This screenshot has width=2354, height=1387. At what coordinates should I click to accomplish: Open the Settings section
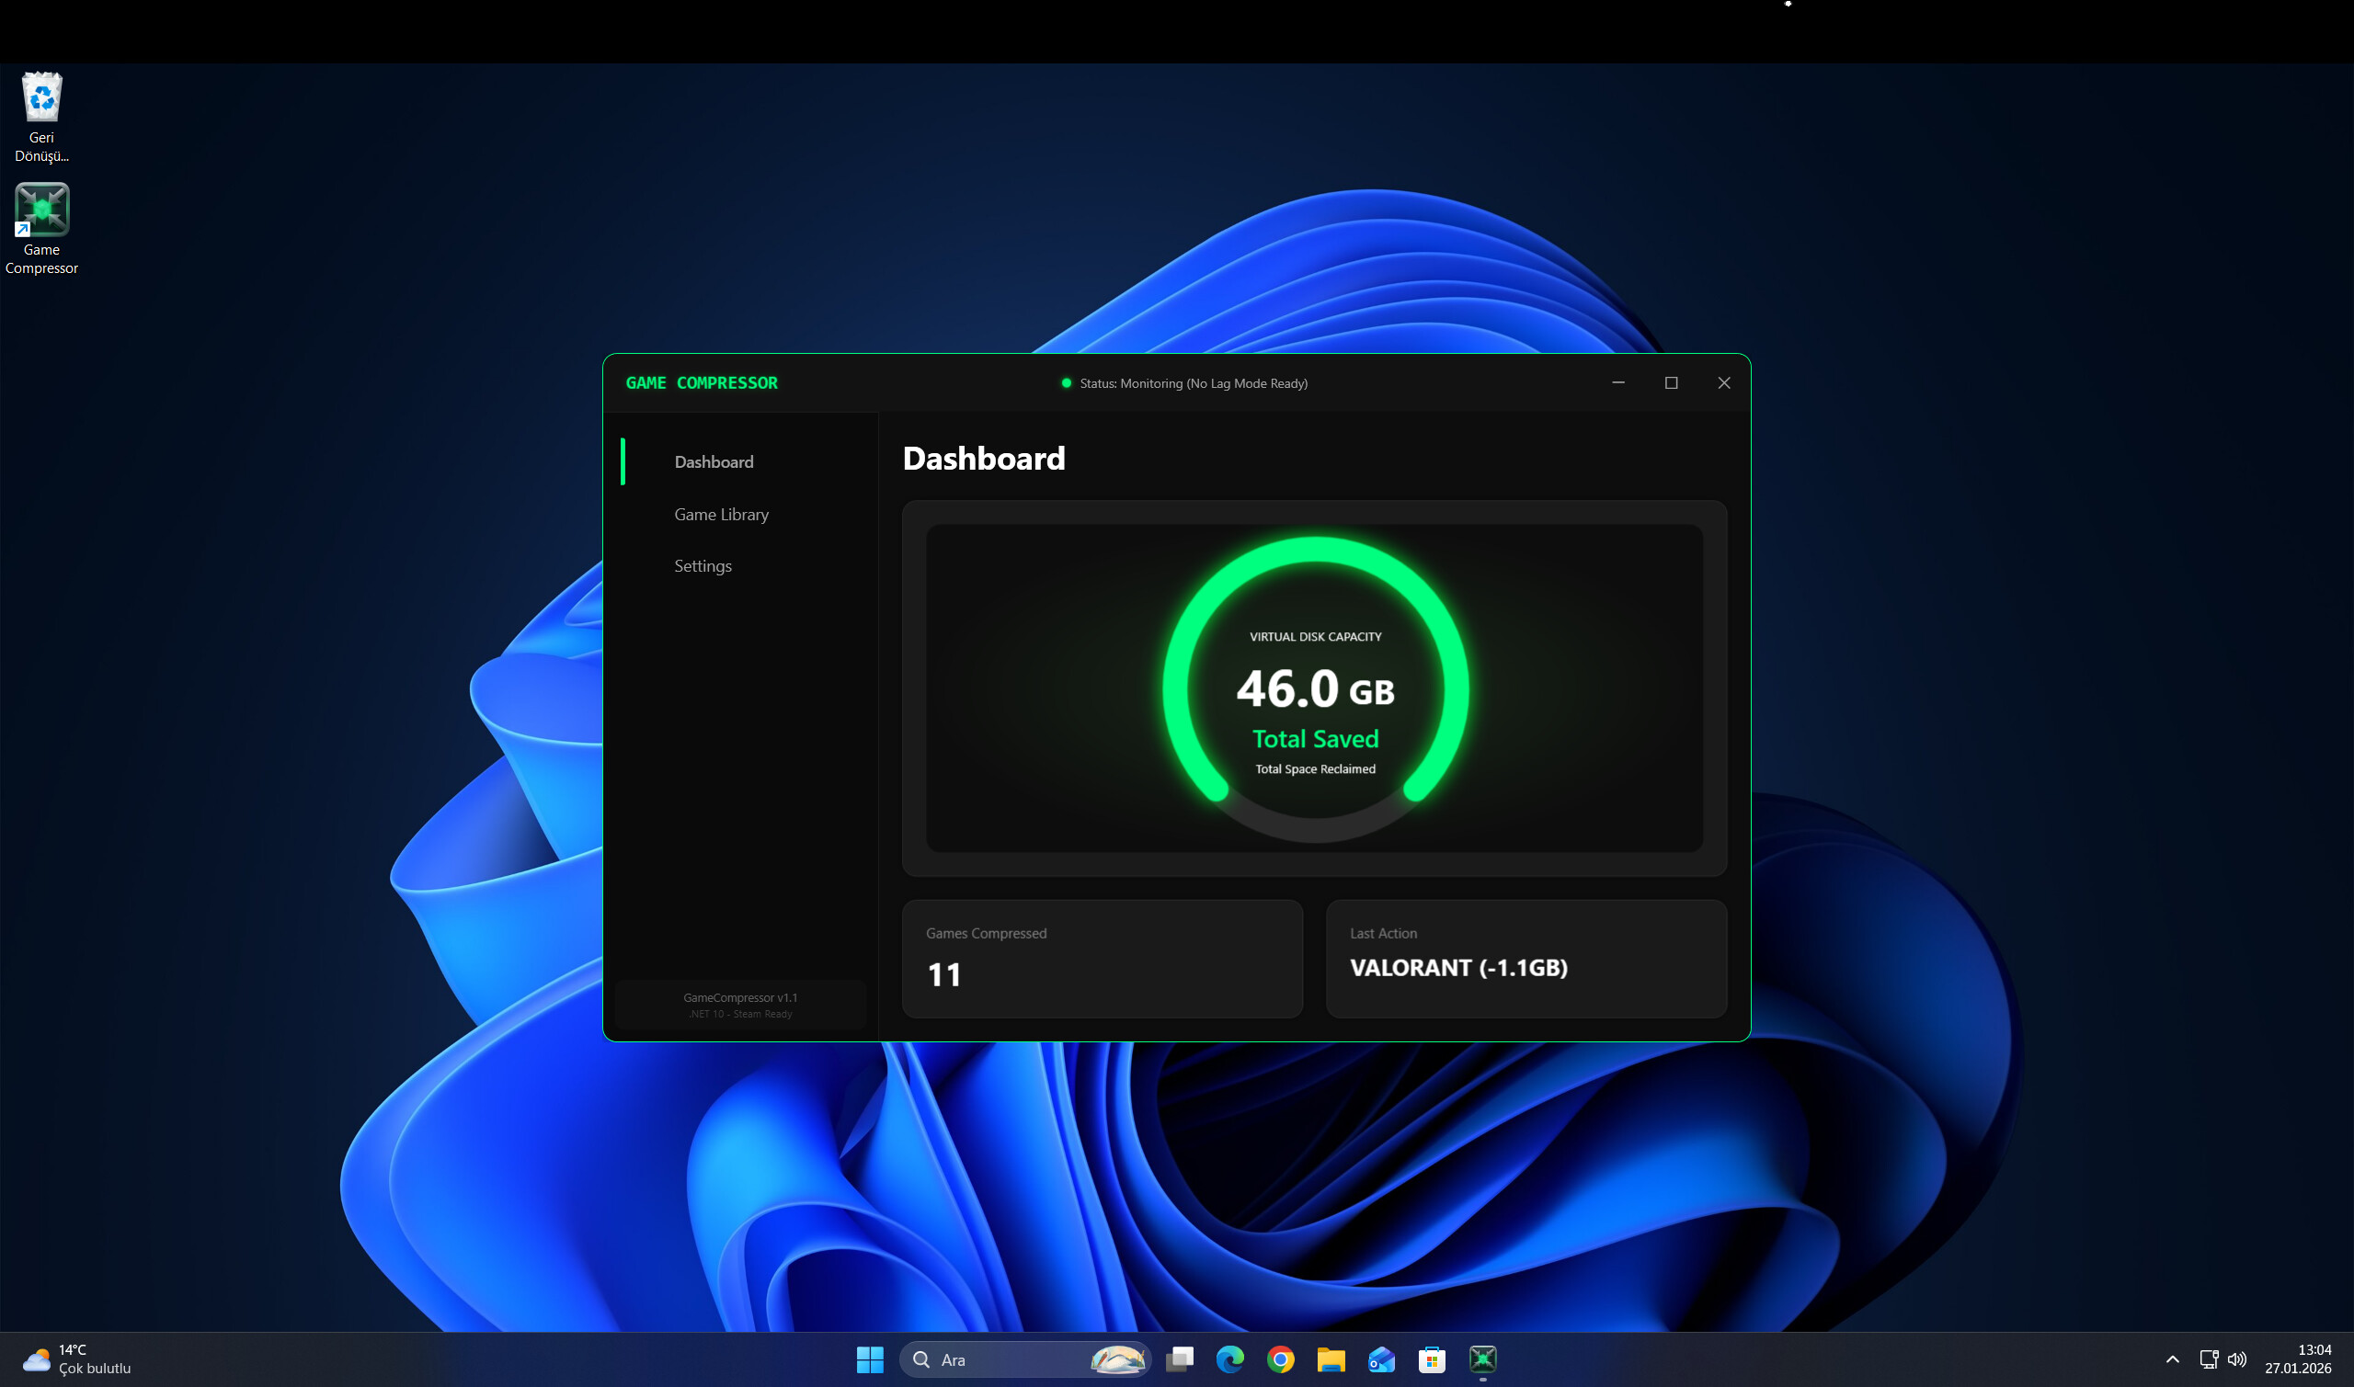703,565
